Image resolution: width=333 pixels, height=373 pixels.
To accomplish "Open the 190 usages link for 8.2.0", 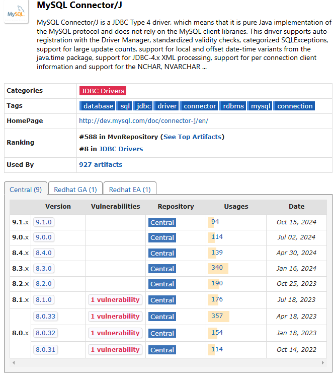I will coord(217,283).
